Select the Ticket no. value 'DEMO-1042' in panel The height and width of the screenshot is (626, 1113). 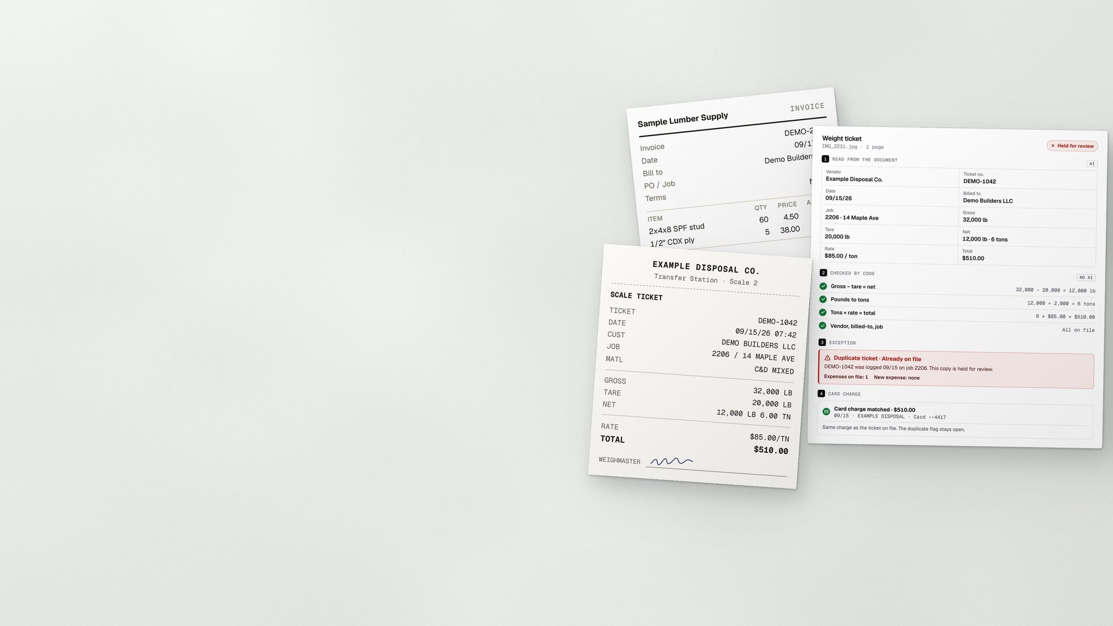click(x=980, y=181)
